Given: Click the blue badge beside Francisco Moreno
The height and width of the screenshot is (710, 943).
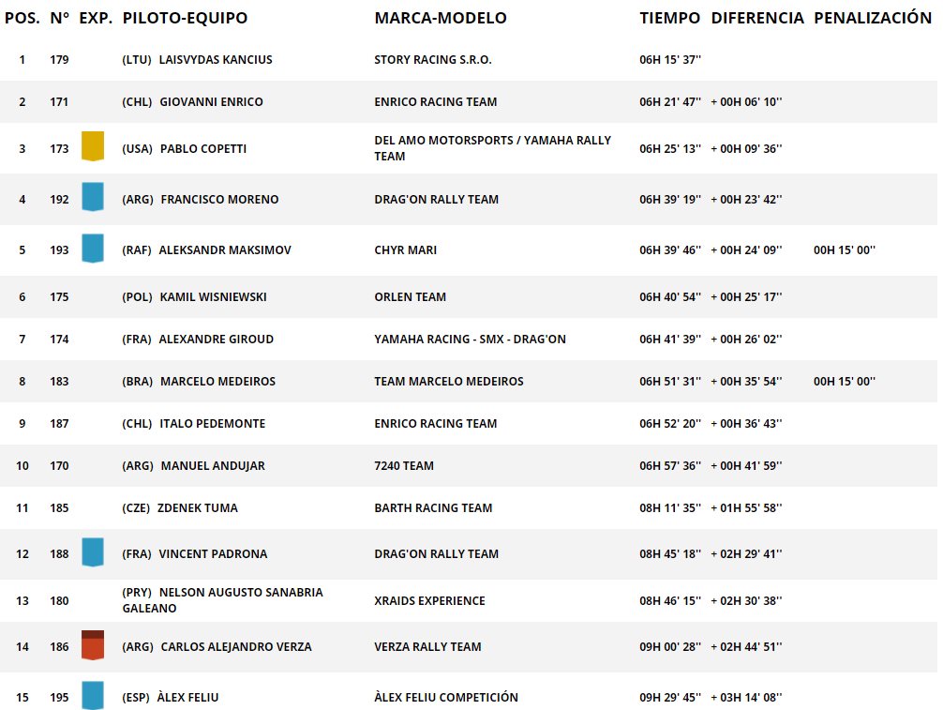Looking at the screenshot, I should coord(93,197).
